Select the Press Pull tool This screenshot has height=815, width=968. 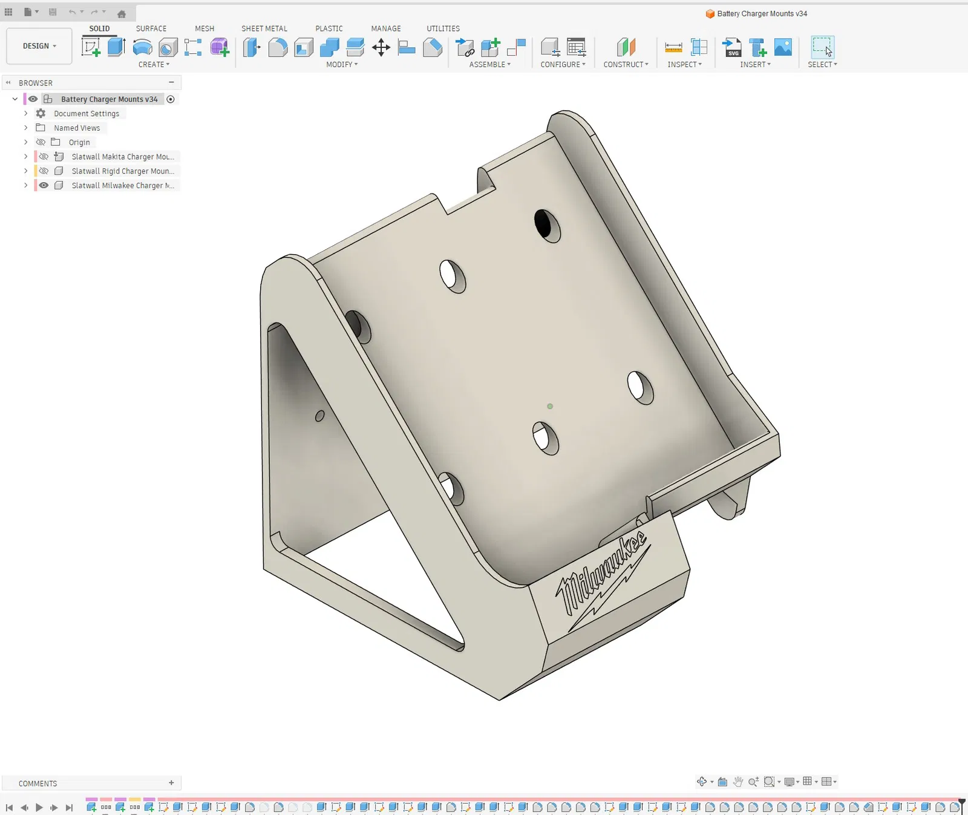[x=251, y=47]
